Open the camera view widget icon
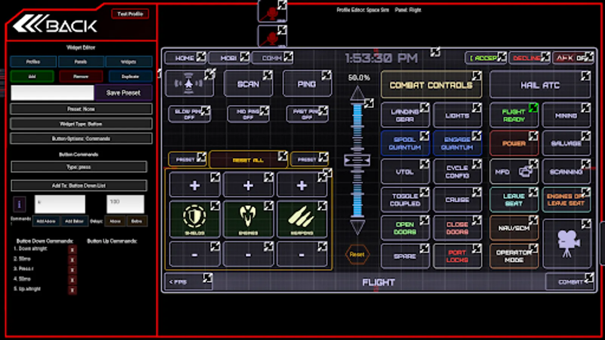The height and width of the screenshot is (340, 605). (566, 244)
